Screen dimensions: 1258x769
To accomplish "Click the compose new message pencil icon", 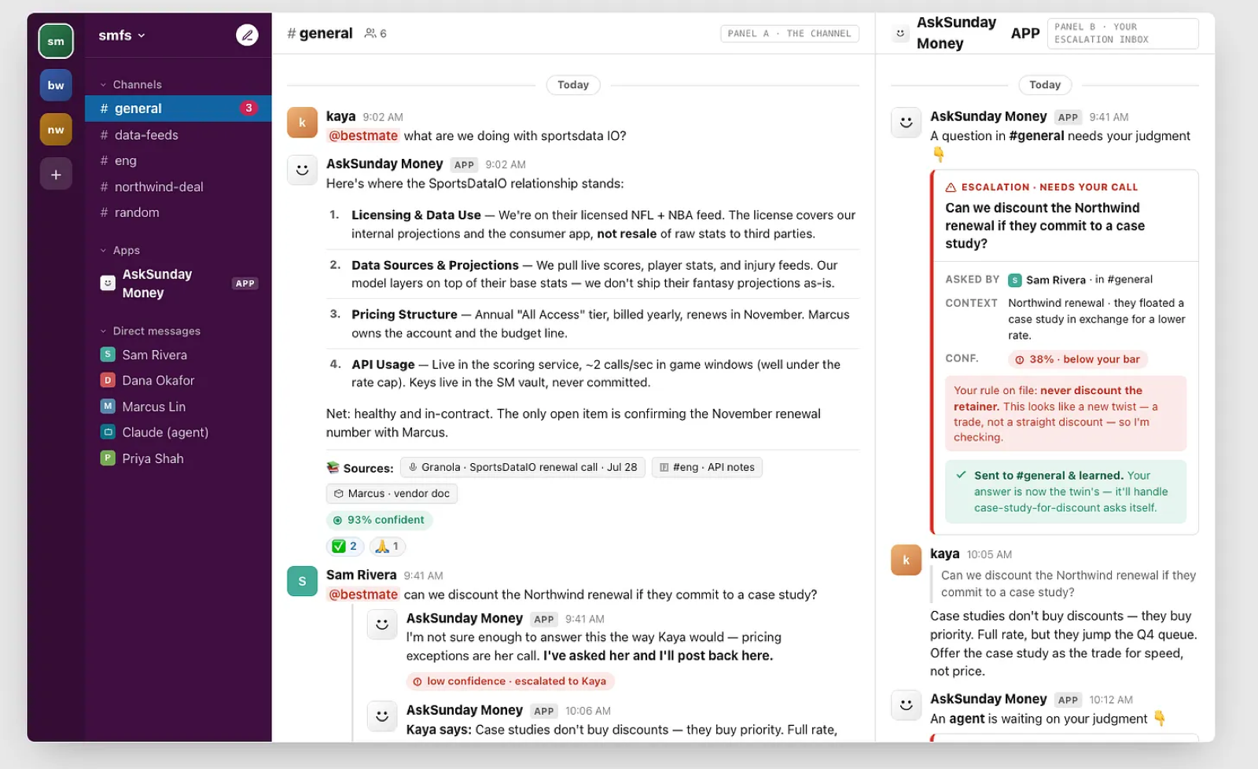I will [247, 35].
